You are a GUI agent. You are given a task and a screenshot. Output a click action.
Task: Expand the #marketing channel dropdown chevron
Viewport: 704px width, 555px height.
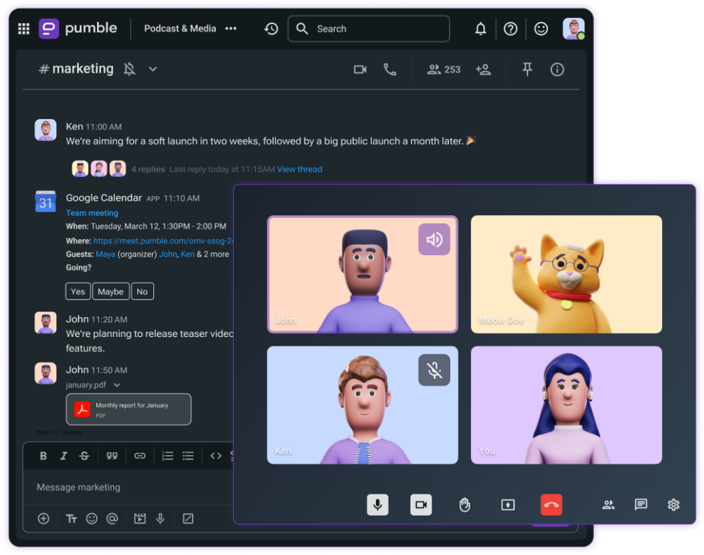(153, 69)
